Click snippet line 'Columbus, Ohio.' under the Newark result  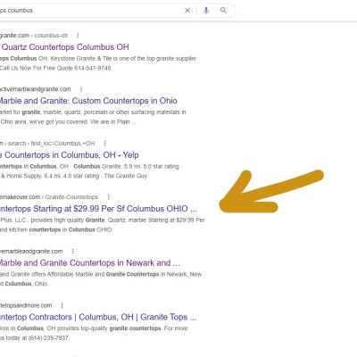click(24, 284)
